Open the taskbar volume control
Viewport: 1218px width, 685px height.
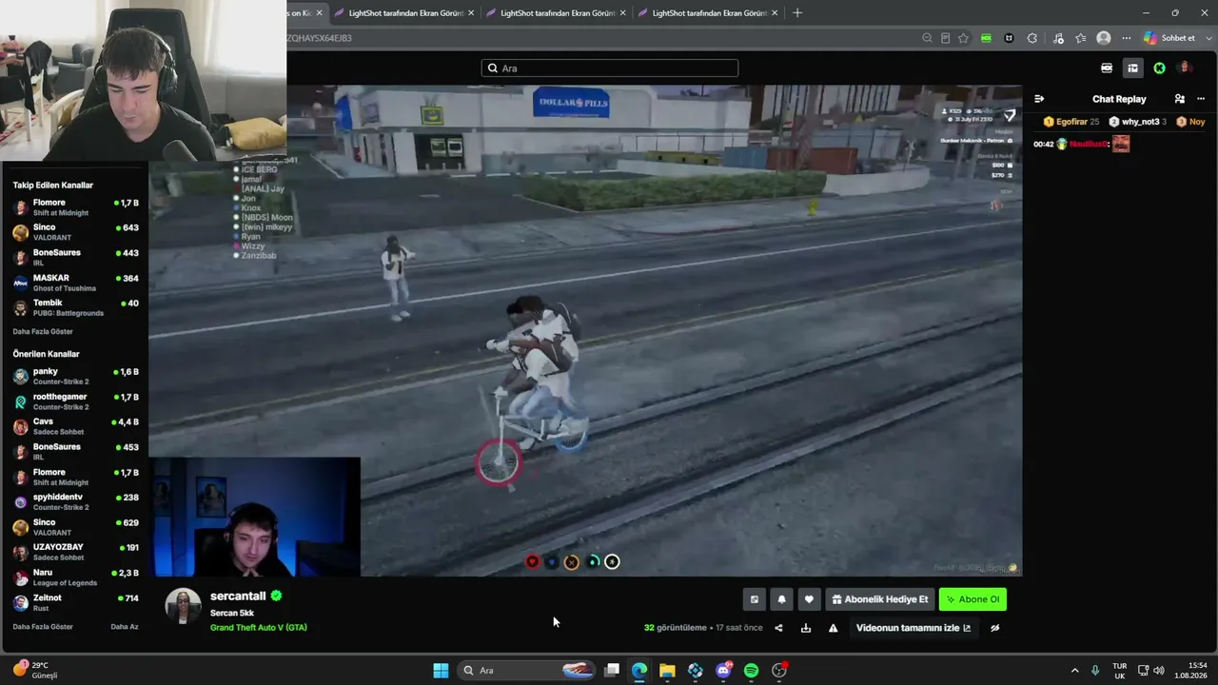[1159, 671]
